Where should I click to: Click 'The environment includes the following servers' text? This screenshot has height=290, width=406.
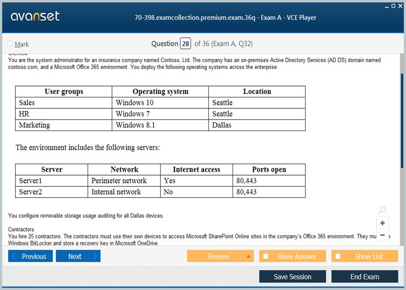[x=88, y=147]
